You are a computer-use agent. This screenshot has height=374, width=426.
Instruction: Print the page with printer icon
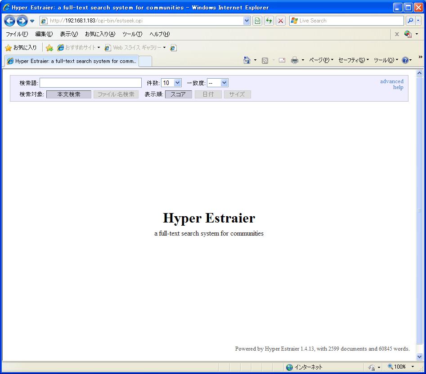pyautogui.click(x=295, y=60)
